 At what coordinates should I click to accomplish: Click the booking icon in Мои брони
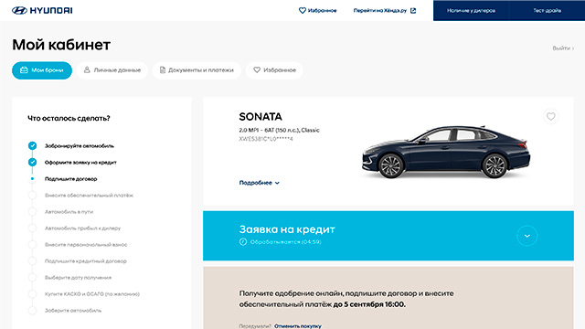pyautogui.click(x=24, y=69)
